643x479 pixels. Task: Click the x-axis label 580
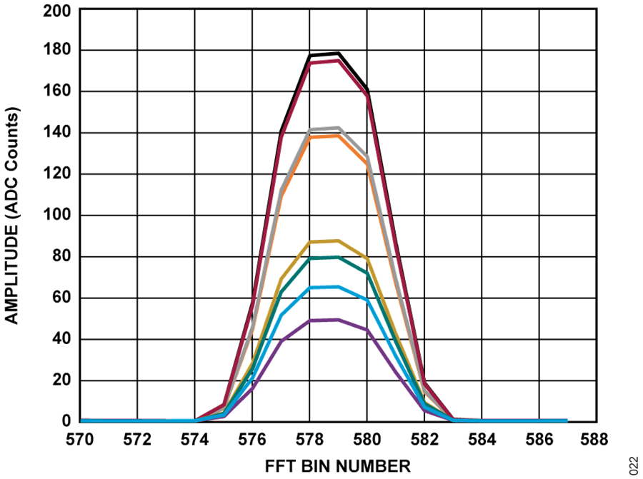click(x=367, y=440)
